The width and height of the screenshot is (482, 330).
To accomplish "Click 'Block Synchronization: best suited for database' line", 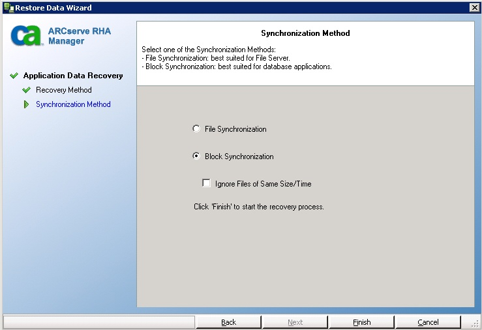I will click(237, 67).
